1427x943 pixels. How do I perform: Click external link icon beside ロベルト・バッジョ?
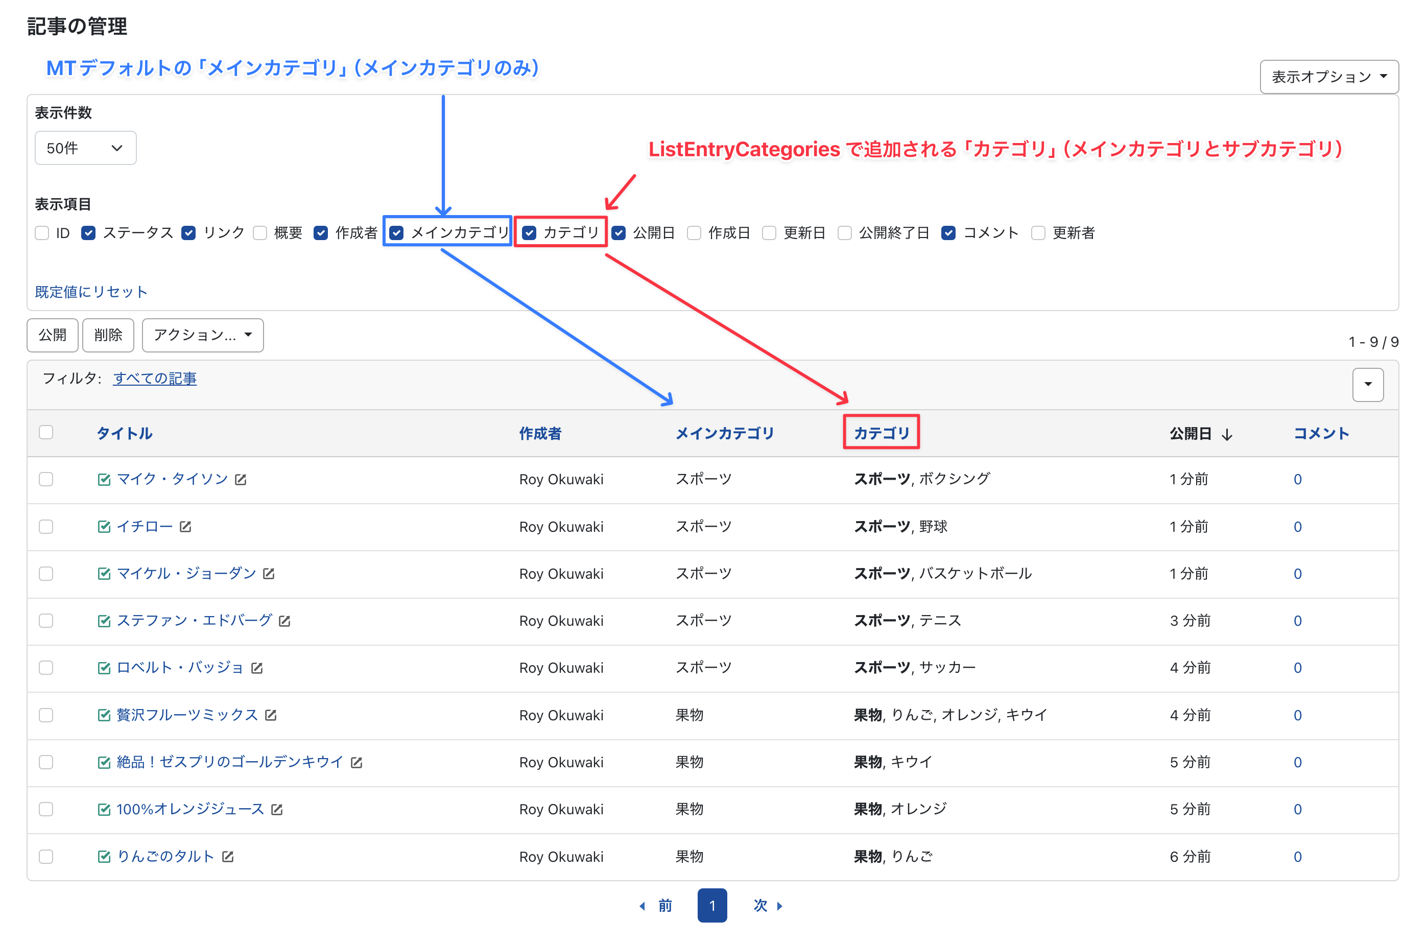tap(257, 668)
